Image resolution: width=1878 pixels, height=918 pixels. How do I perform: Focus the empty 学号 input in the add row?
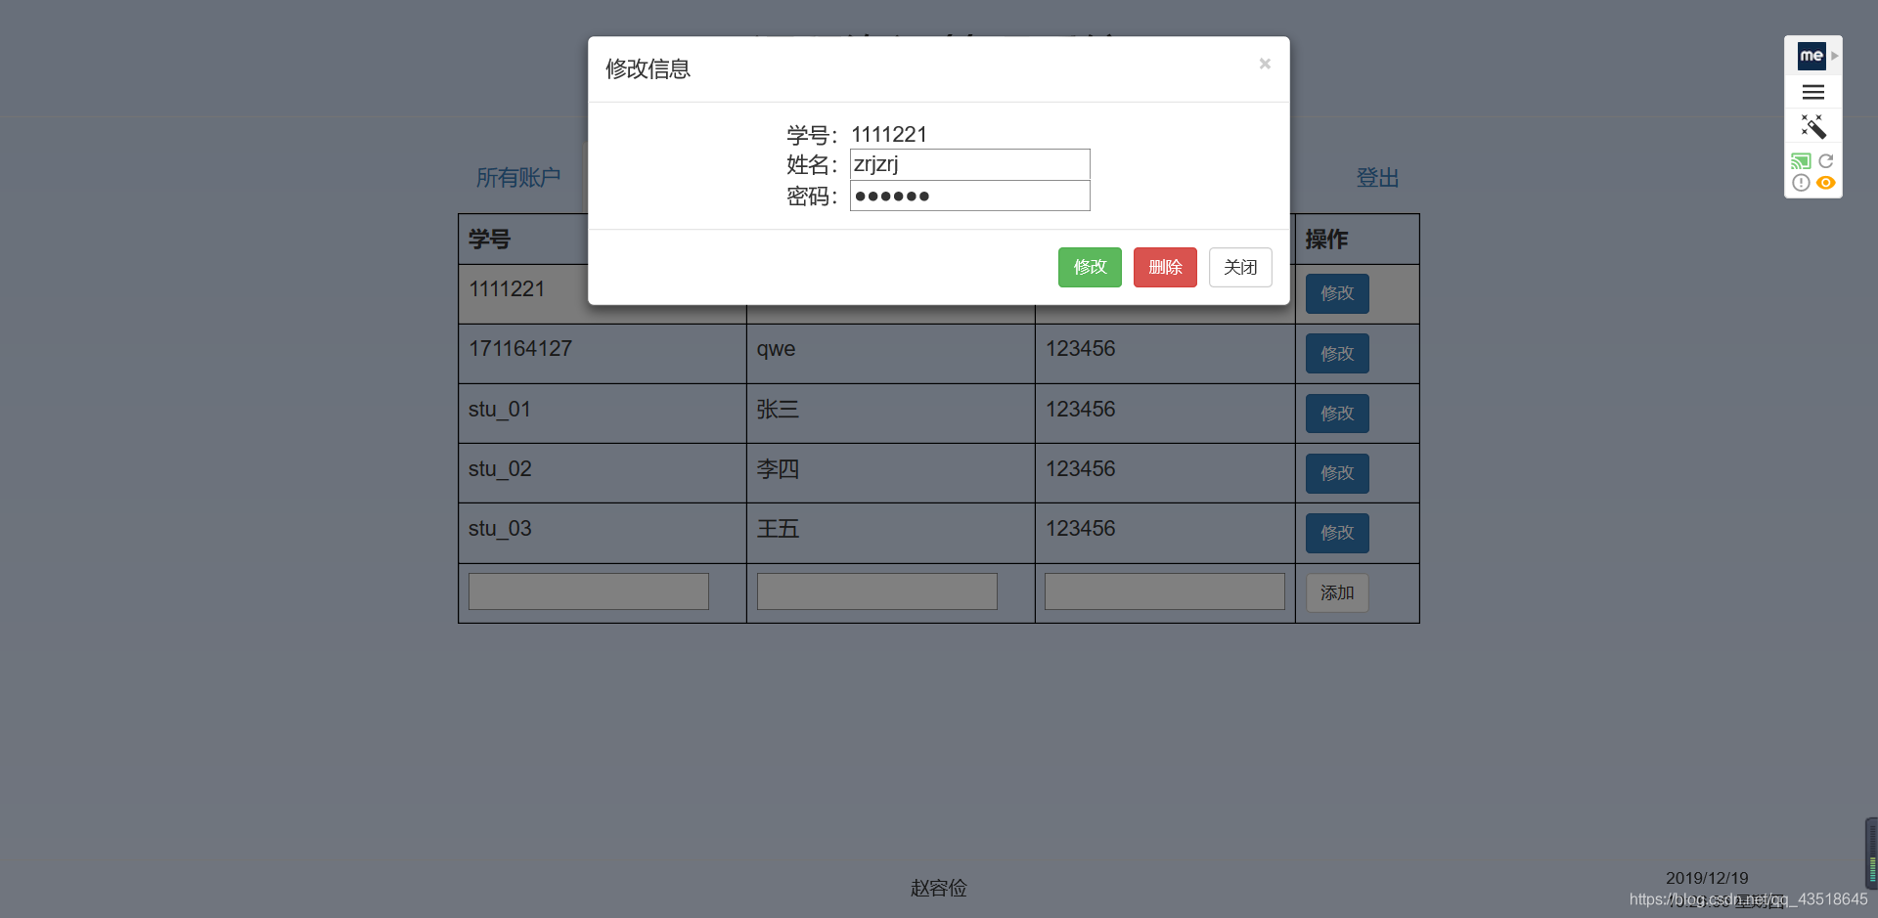589,591
